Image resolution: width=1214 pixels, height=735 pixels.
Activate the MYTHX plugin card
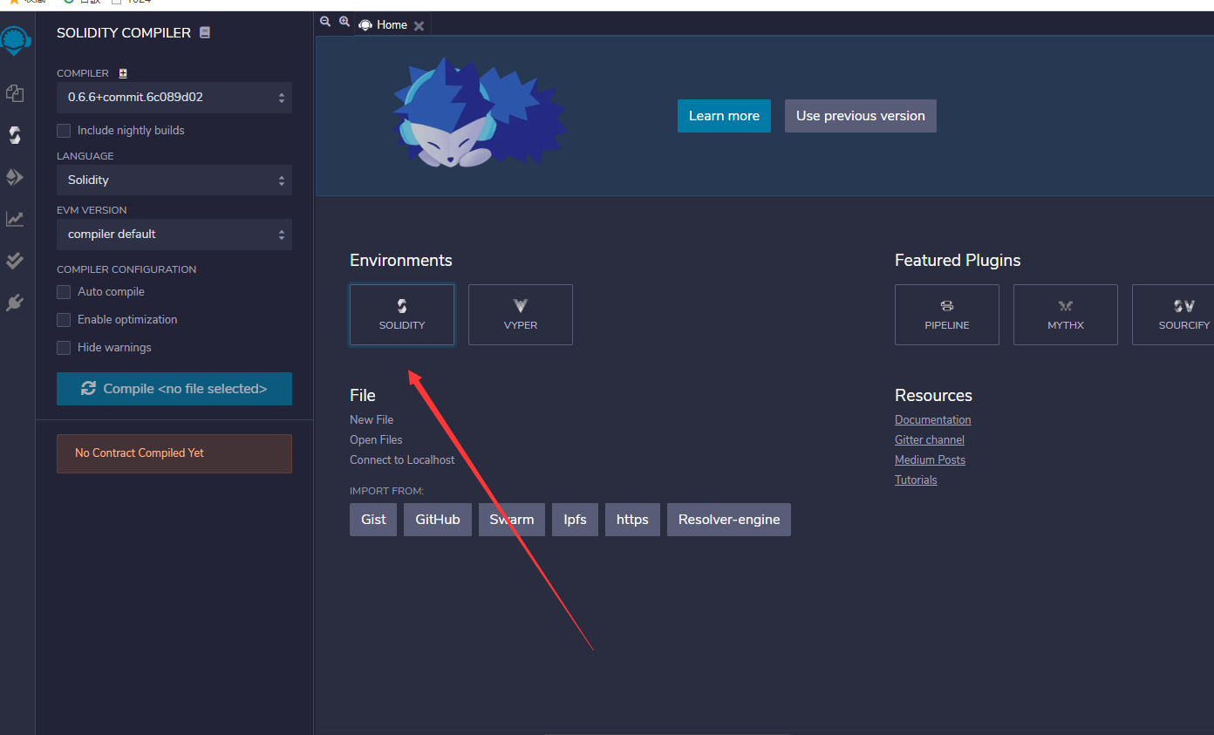[x=1066, y=315]
